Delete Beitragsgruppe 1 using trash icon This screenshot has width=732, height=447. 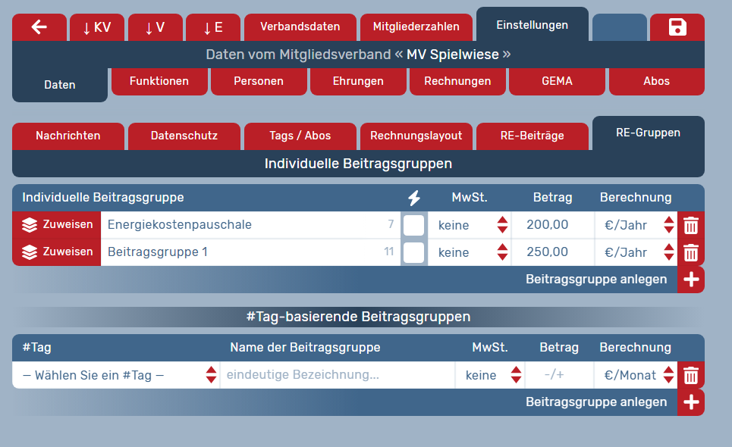[x=691, y=252]
